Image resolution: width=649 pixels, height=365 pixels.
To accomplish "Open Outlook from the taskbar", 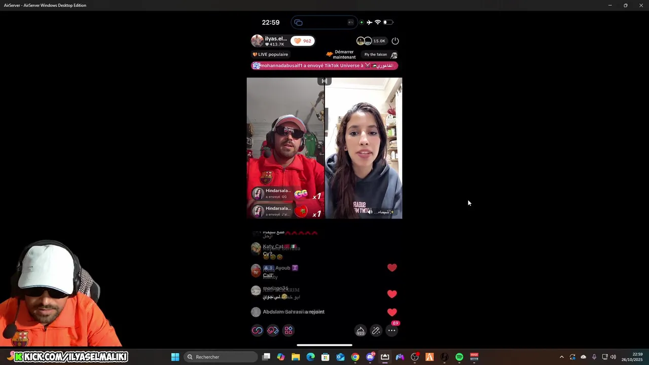I will click(x=340, y=357).
